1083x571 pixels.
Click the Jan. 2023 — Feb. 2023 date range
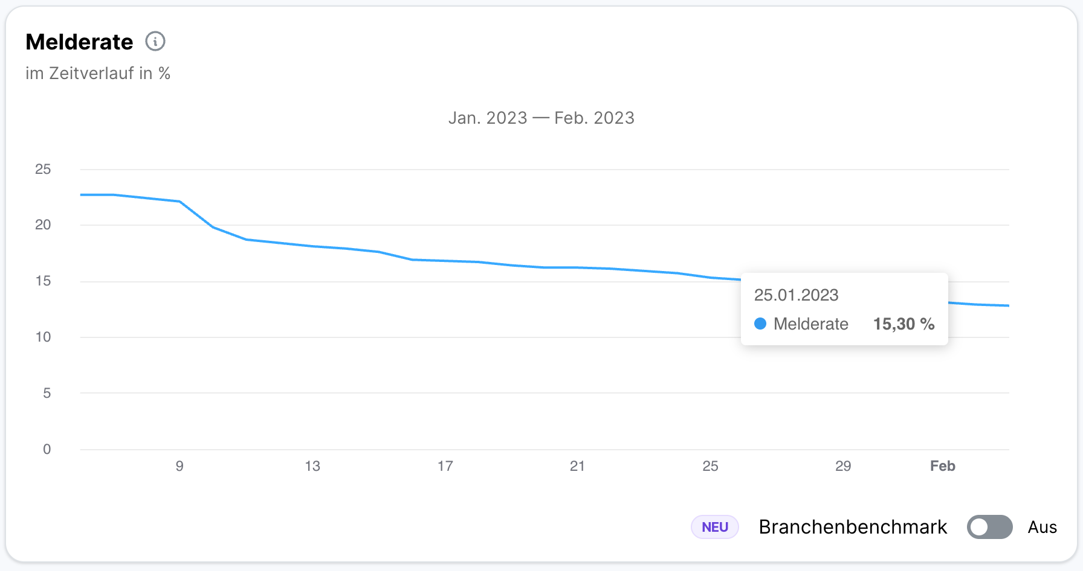pos(542,118)
